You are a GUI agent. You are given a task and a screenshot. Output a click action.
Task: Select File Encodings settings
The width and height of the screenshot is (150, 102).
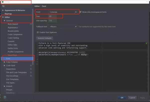click(x=12, y=76)
